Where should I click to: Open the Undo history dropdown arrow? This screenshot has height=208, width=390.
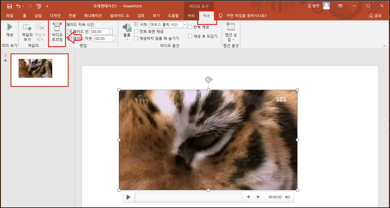tap(24, 6)
